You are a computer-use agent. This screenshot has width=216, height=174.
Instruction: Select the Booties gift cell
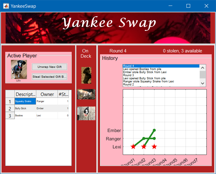click(25, 116)
